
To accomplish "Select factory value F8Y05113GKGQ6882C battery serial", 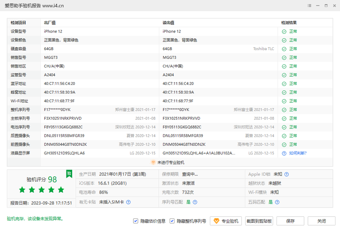I will tap(63, 127).
